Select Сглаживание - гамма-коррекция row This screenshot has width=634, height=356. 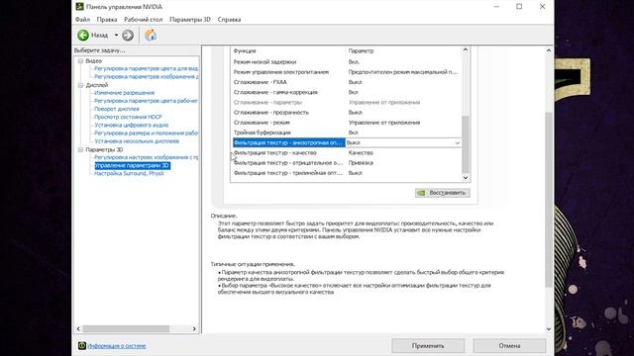[347, 92]
